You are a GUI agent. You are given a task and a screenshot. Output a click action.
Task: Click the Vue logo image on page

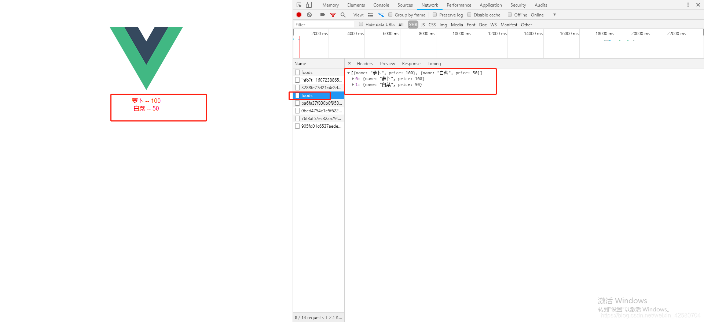pos(146,58)
